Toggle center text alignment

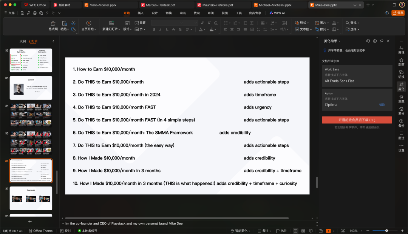tap(232, 29)
